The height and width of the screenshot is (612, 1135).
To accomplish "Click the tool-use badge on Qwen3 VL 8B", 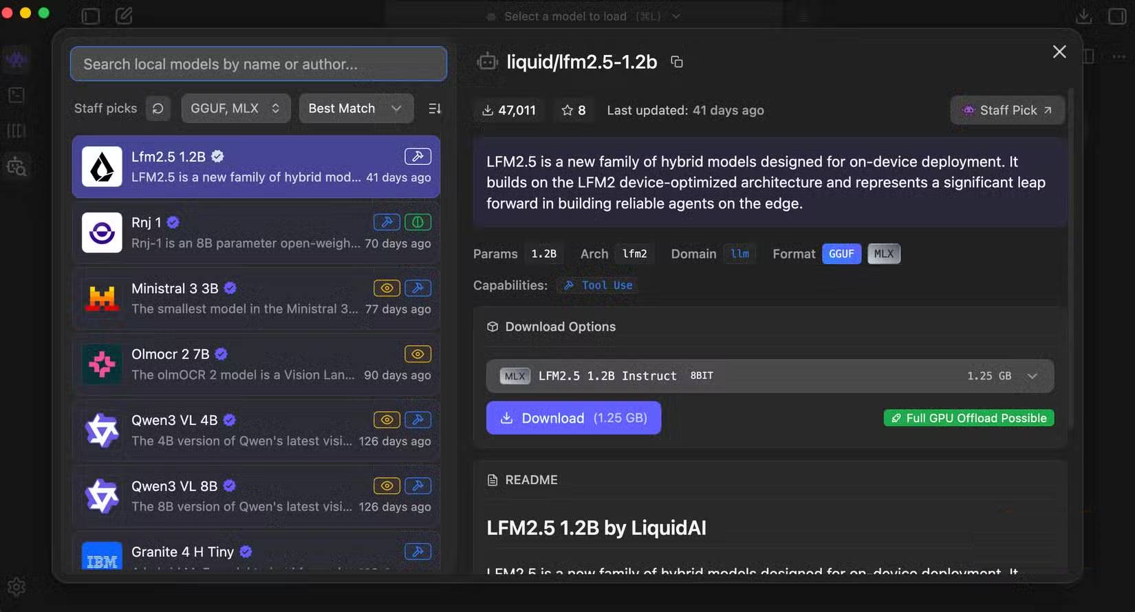I will pos(418,485).
